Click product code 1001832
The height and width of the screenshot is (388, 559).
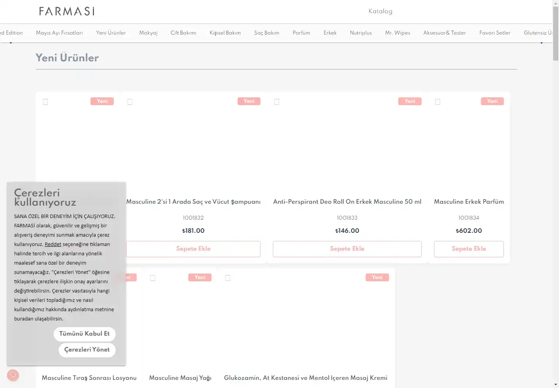(x=193, y=218)
